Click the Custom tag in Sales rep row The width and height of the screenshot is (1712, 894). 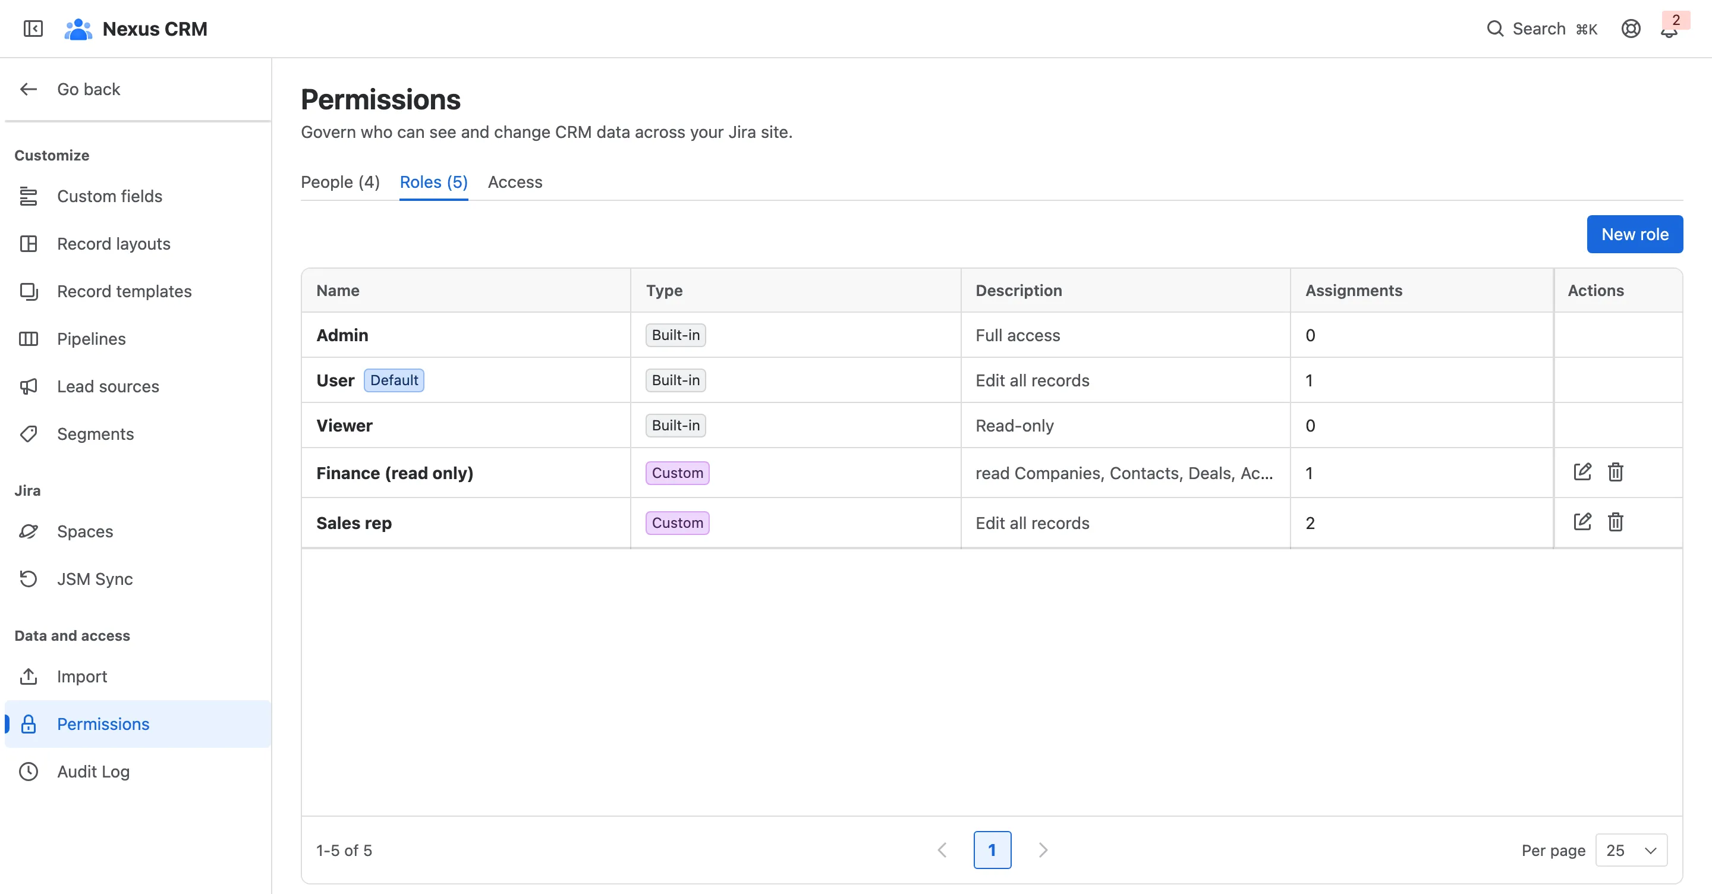coord(677,523)
